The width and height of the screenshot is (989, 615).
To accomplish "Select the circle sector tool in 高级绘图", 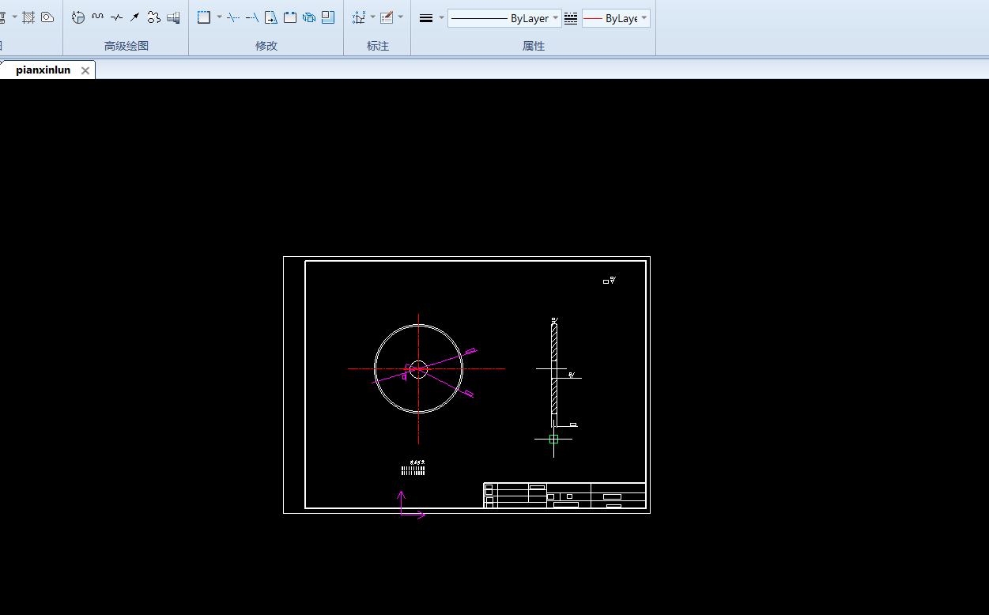I will [x=78, y=17].
